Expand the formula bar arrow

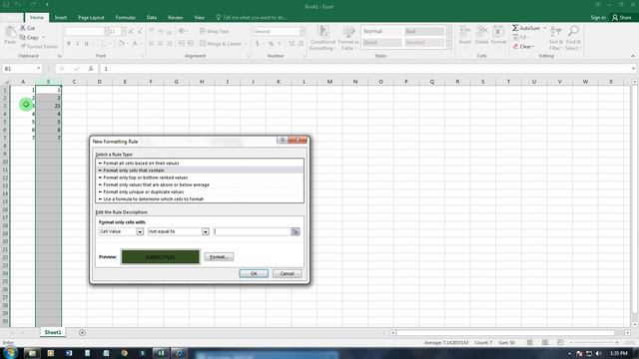(x=633, y=69)
